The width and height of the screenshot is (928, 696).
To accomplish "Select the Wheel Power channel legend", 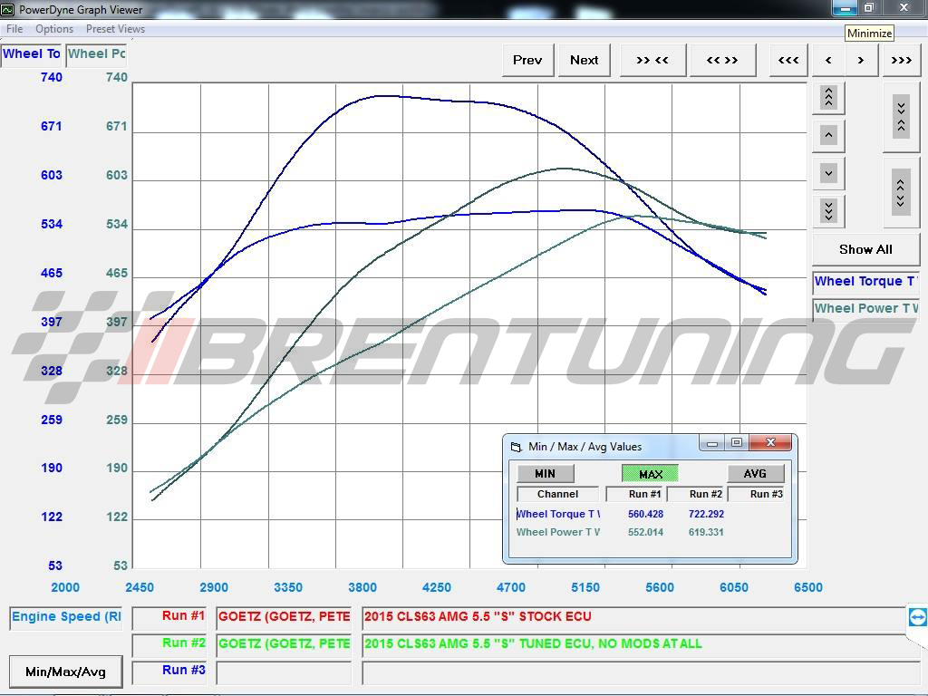I will coord(865,308).
